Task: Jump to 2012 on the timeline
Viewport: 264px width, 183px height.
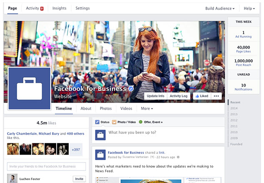Action: click(234, 120)
